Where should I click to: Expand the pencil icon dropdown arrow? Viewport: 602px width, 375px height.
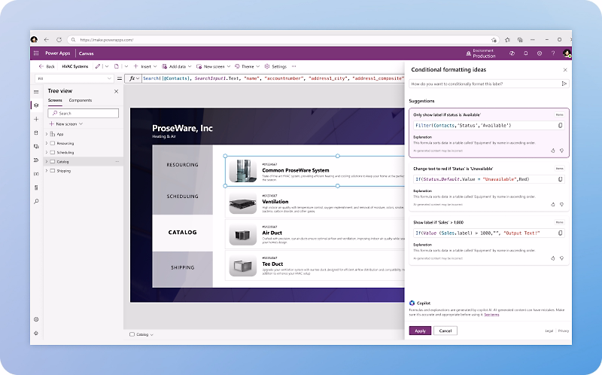point(107,66)
